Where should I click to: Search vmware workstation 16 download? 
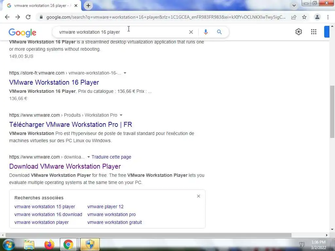tap(48, 214)
